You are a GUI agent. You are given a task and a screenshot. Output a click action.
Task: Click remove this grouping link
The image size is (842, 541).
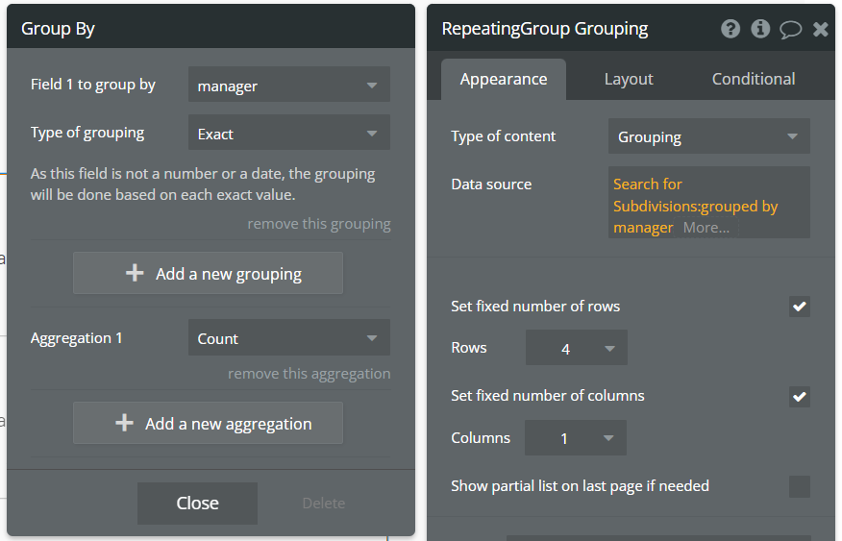pyautogui.click(x=319, y=224)
